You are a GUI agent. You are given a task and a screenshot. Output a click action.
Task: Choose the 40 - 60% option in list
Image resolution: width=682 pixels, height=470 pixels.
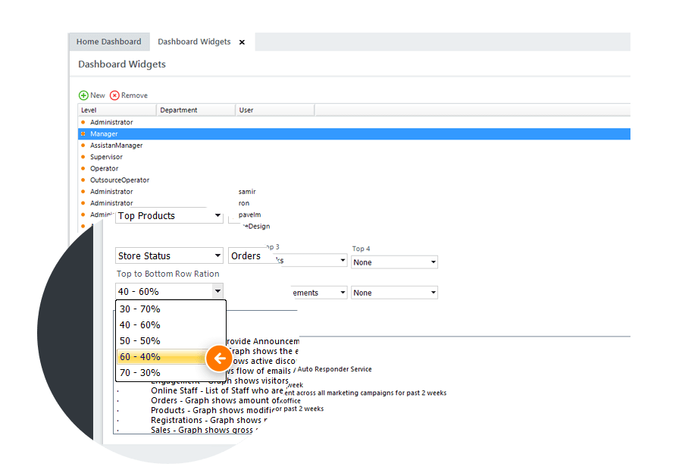pyautogui.click(x=170, y=325)
